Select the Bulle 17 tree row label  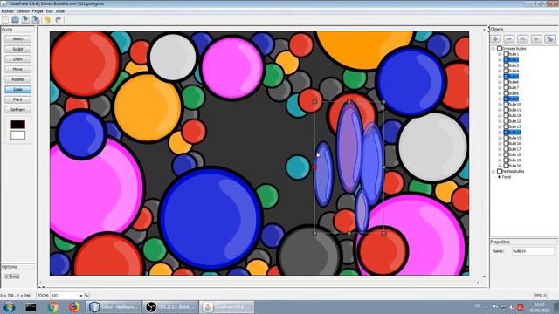click(x=514, y=149)
